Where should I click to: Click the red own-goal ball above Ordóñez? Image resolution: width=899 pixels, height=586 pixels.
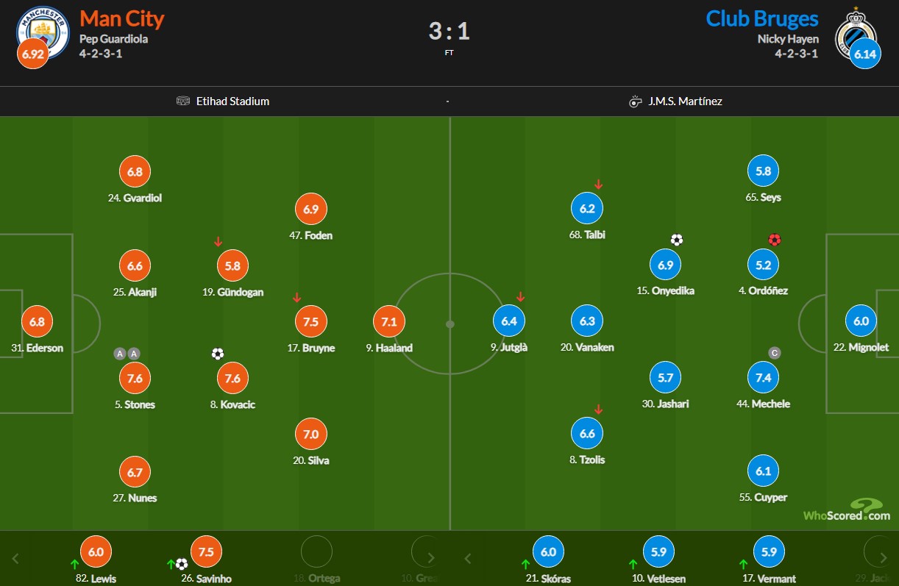[x=773, y=240]
